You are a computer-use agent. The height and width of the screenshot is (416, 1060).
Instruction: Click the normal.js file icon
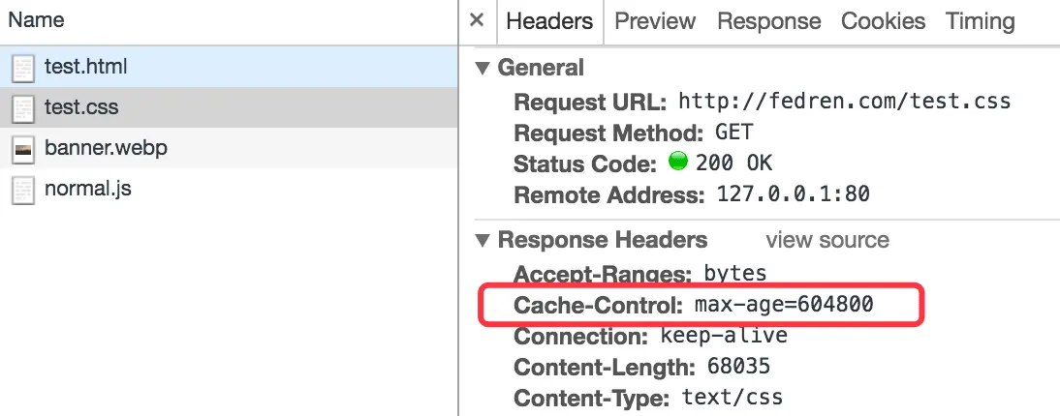point(22,190)
